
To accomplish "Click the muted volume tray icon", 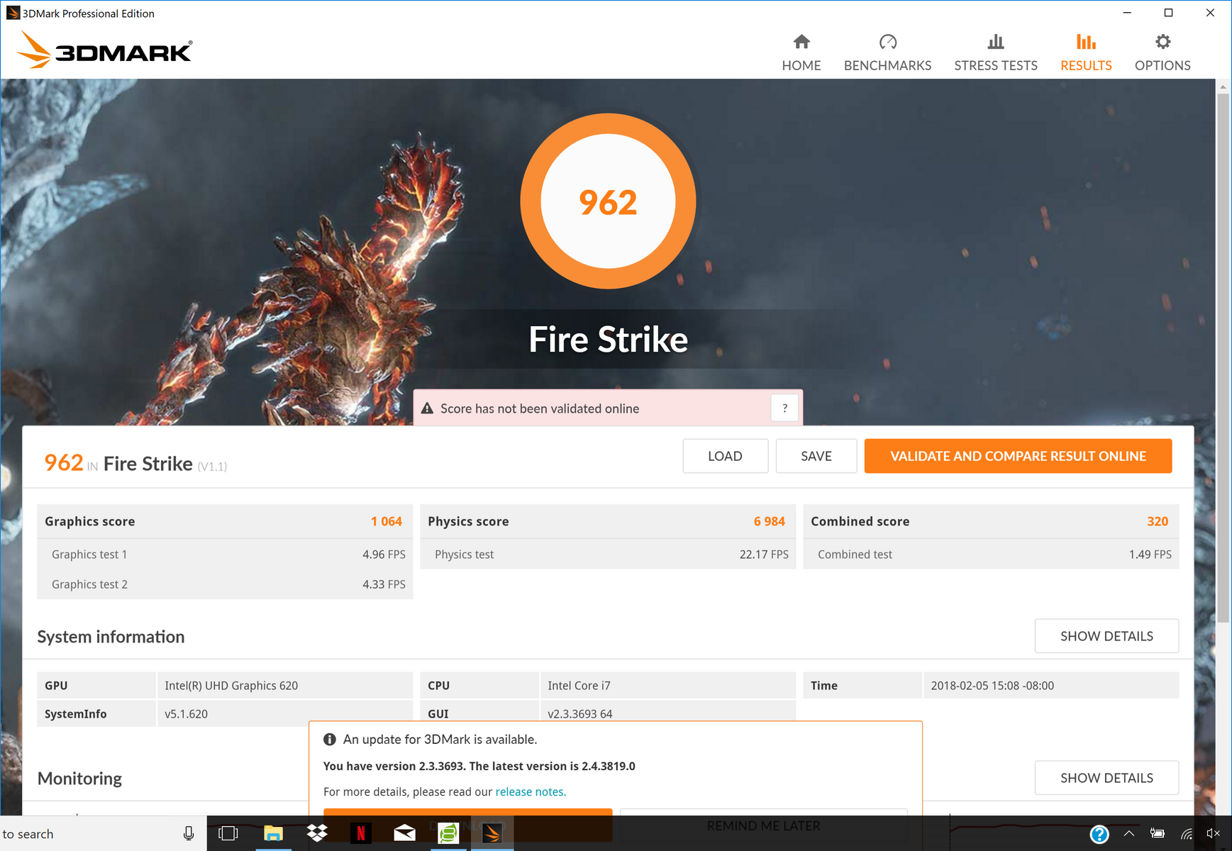I will coord(1213,834).
